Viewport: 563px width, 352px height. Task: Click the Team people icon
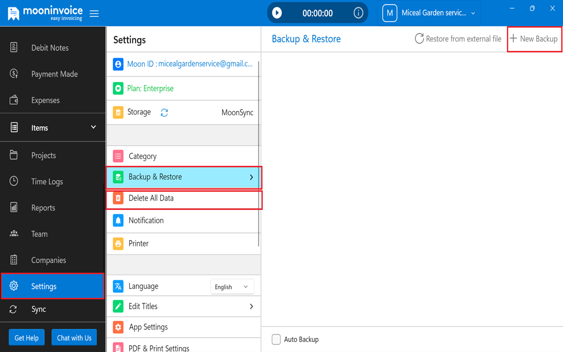[14, 233]
